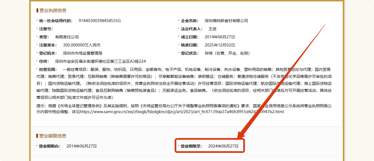Viewport: 374px width, 161px height.
Task: Select registered capital 300.000000万人民币
Action: coord(82,45)
